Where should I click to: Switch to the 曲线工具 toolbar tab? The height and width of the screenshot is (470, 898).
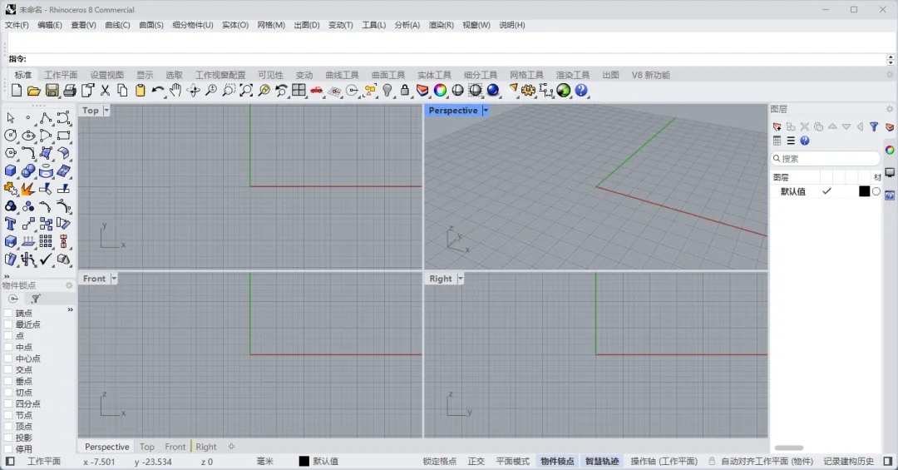(342, 75)
